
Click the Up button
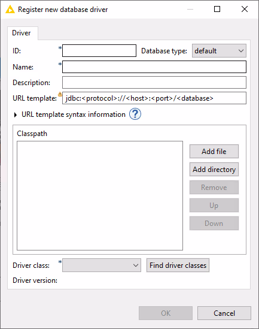pyautogui.click(x=214, y=205)
